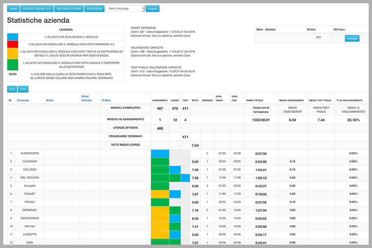
Task: Sort table by Nome Azienda column
Action: pyautogui.click(x=87, y=98)
